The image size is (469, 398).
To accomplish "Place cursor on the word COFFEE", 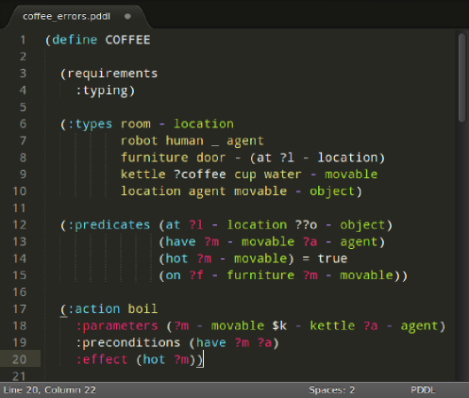I will tap(127, 40).
